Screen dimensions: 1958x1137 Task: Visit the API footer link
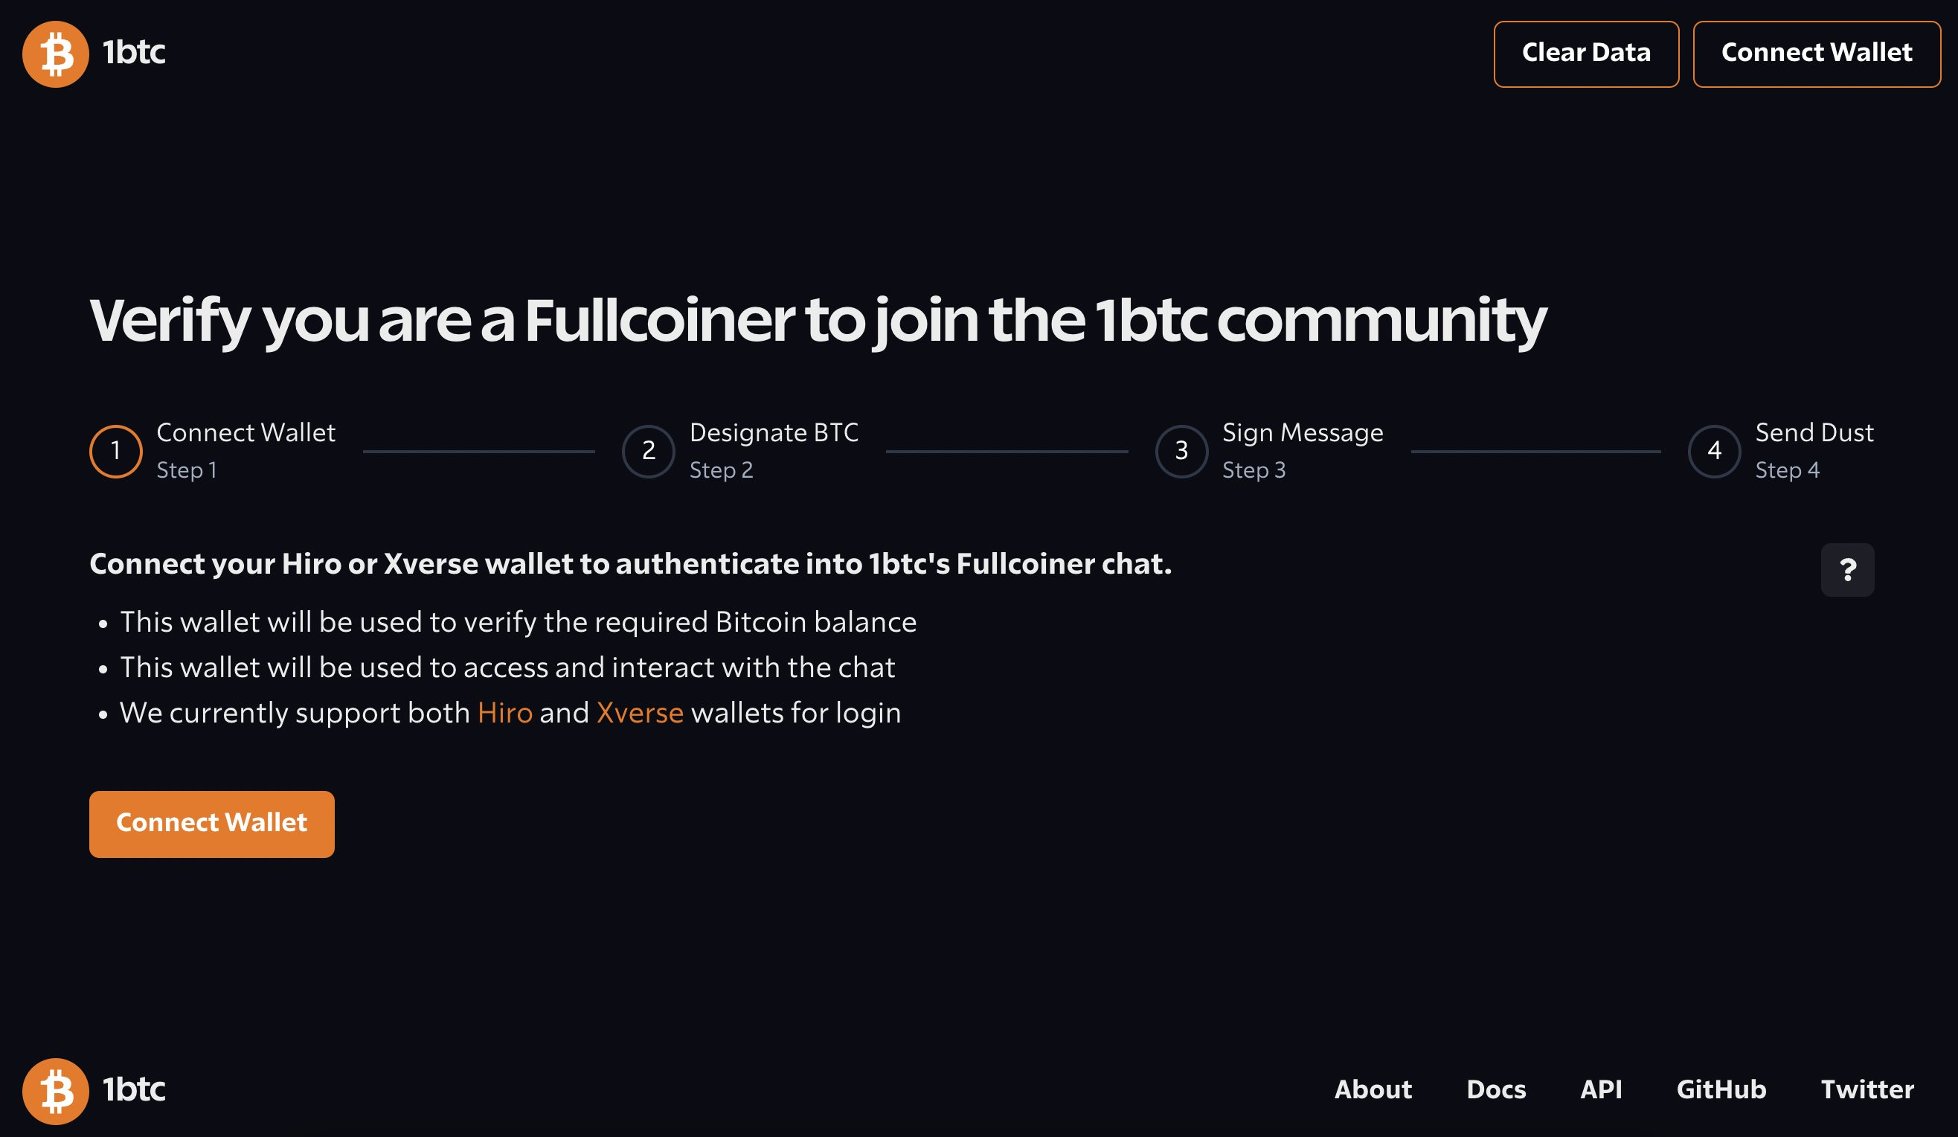pos(1601,1089)
